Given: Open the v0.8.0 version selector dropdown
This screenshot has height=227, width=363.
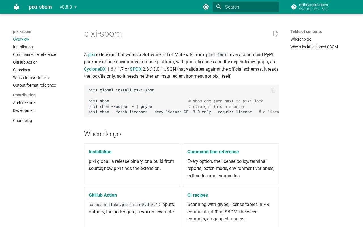Looking at the screenshot, I should tap(68, 7).
